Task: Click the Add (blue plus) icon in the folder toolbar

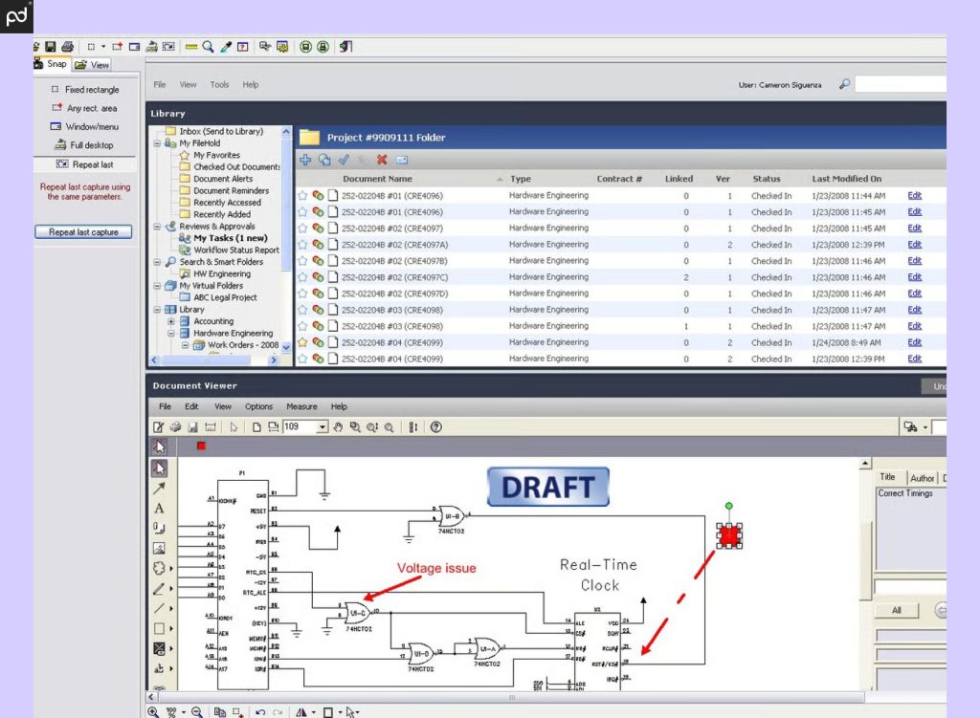Action: [305, 160]
